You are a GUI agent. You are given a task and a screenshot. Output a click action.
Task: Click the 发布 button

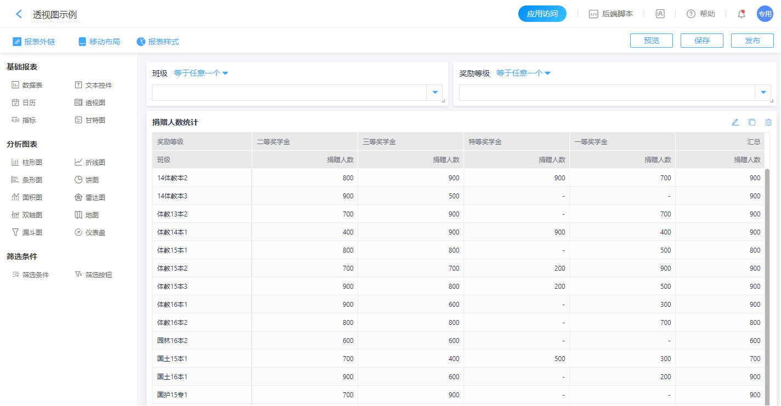(x=752, y=41)
